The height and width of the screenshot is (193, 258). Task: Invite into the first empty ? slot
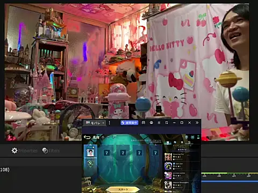click(107, 153)
